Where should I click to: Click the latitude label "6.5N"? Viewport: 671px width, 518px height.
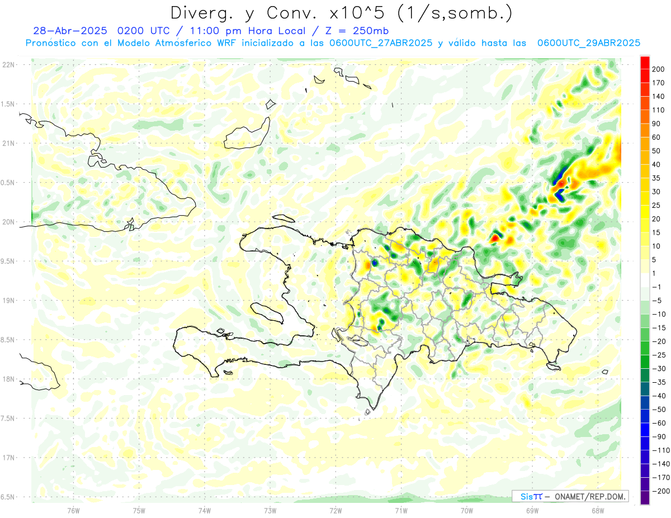coord(7,497)
